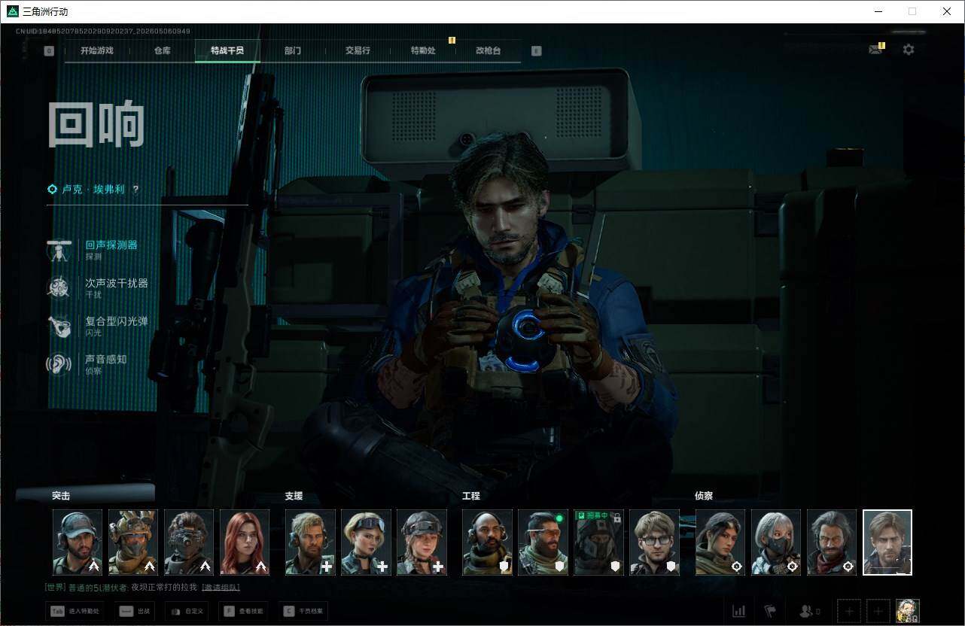Select the silver-haired masked recon operator
Screen dimensions: 965x626
(x=776, y=542)
